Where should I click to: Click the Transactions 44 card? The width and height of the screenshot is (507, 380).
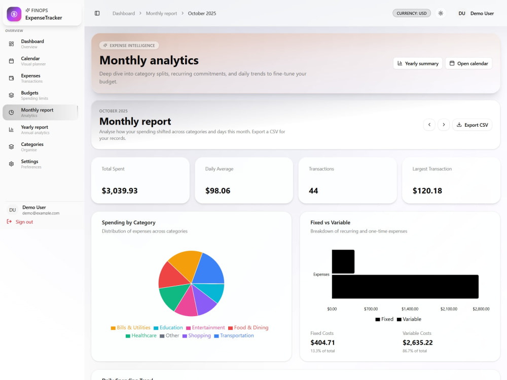[348, 180]
